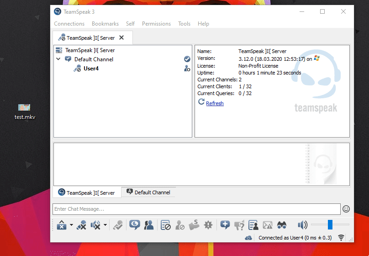Open the speaker mute dropdown arrow

[105, 225]
